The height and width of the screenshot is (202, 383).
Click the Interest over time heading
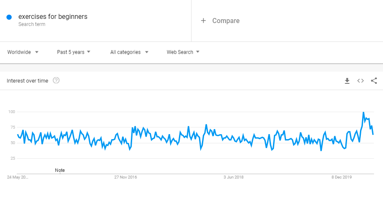click(27, 81)
